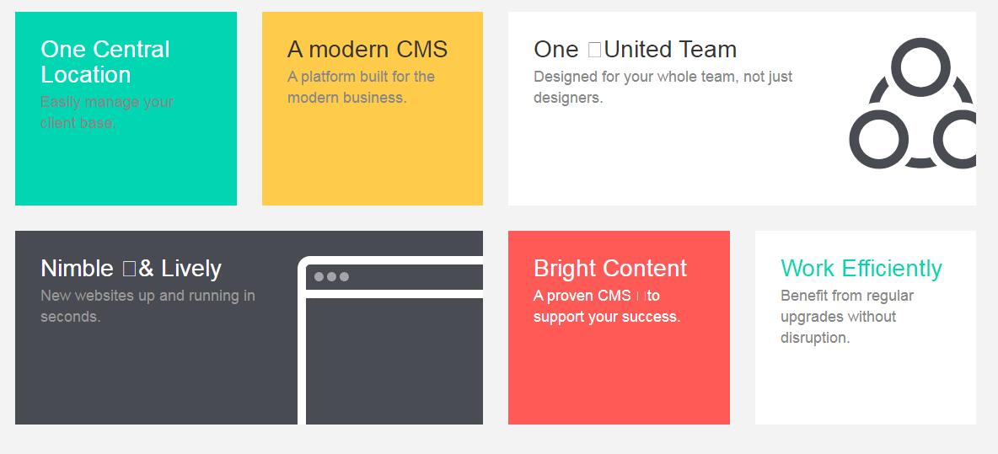Screen dimensions: 998x454
Task: Click empty area of the yellow CMS tile
Action: 372,160
